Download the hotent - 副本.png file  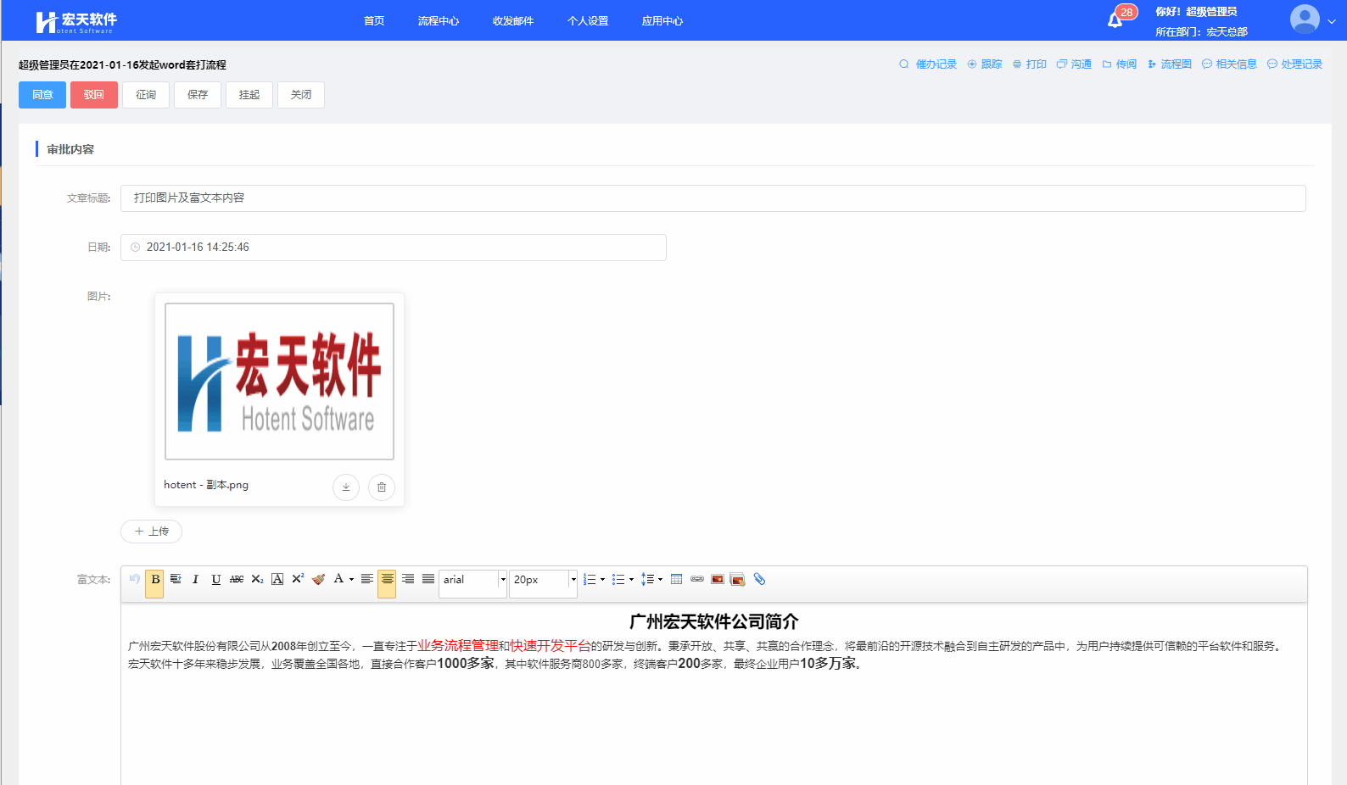(x=346, y=487)
